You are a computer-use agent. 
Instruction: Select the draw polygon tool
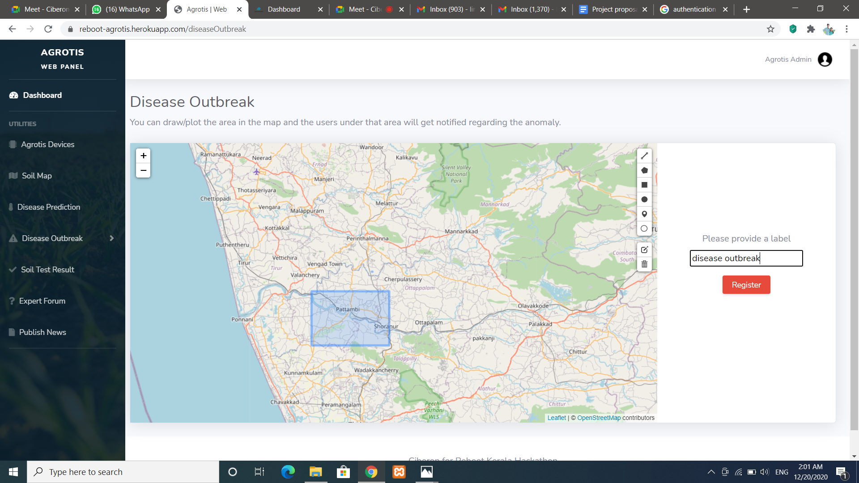click(644, 170)
